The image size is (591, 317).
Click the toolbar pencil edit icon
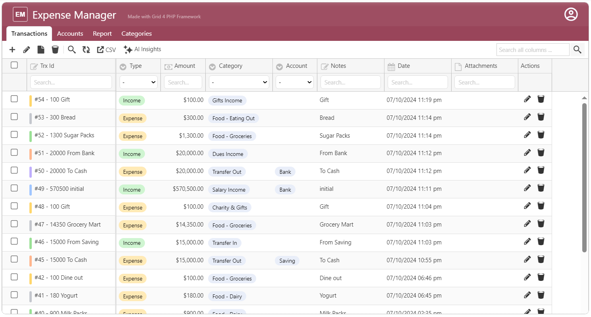(x=27, y=50)
